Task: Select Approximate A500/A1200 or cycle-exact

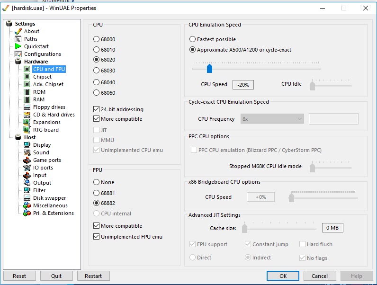Action: click(x=192, y=50)
